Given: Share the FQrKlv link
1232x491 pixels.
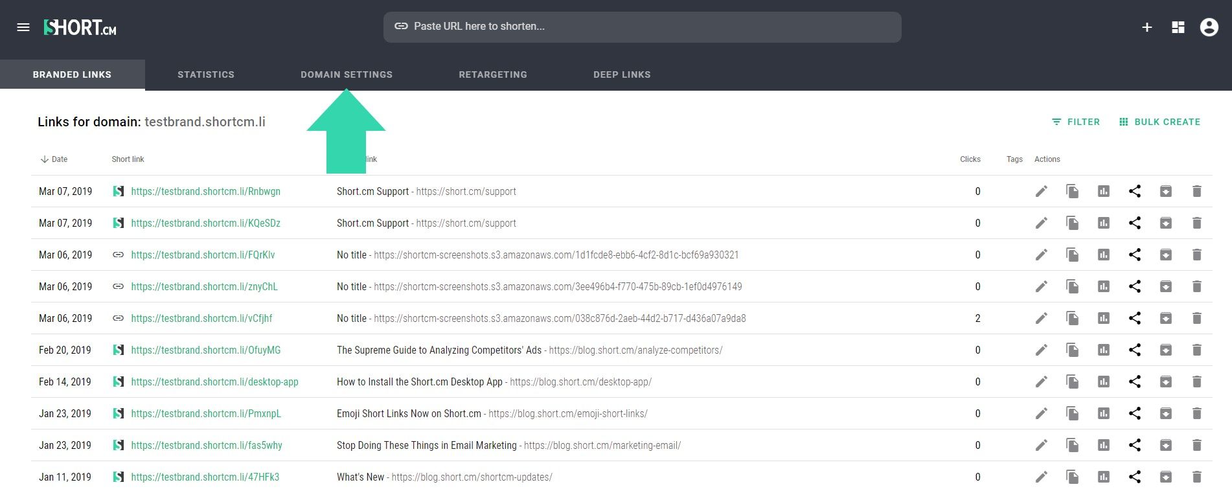Looking at the screenshot, I should (x=1134, y=255).
